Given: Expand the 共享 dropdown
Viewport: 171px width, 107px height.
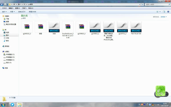Looking at the screenshot, I should [12, 12].
